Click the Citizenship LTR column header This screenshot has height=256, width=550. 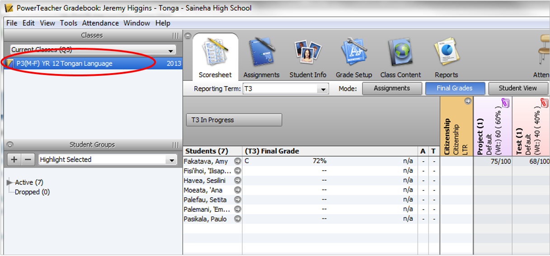coord(456,126)
